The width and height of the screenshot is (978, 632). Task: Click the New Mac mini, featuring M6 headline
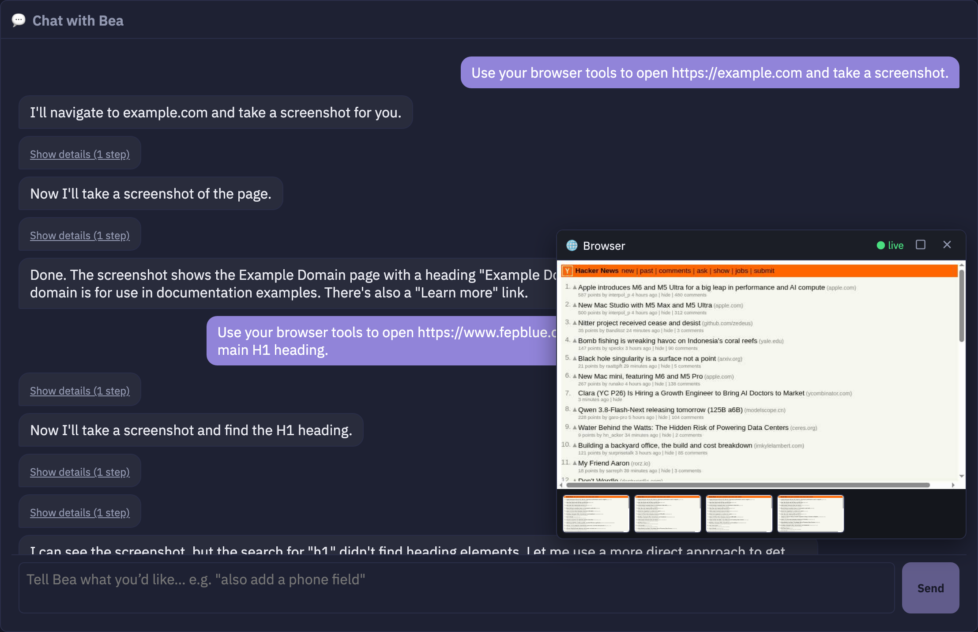click(x=640, y=376)
